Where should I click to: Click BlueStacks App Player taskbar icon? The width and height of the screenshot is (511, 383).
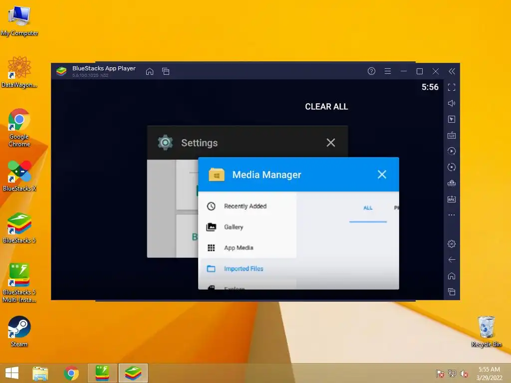click(133, 373)
